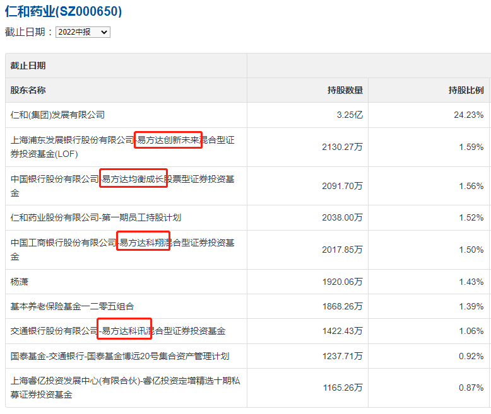The height and width of the screenshot is (414, 491).
Task: Select 第一期员工持股计划 shareholder name
Action: 96,217
